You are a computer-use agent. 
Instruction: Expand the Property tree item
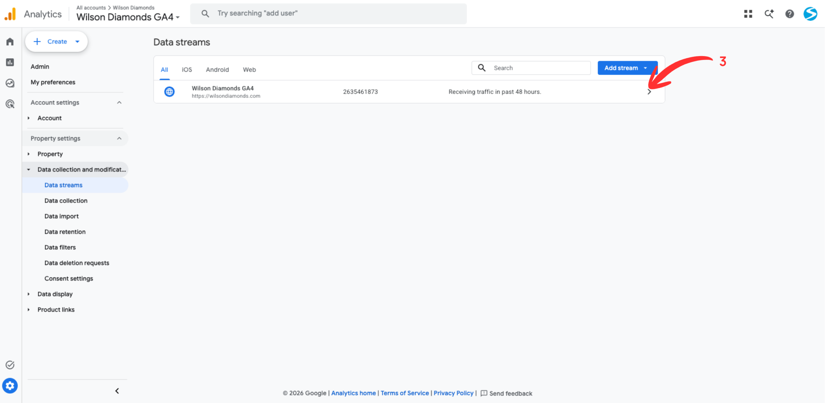29,154
